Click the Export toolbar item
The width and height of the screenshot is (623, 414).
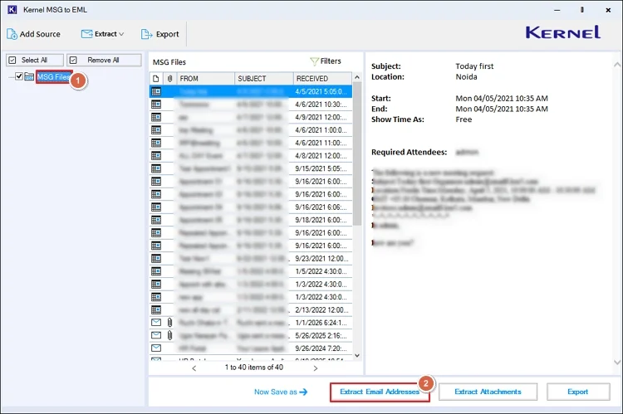pyautogui.click(x=159, y=34)
